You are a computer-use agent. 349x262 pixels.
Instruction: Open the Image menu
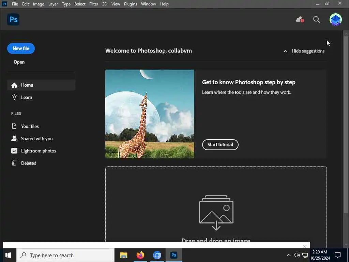pyautogui.click(x=39, y=4)
